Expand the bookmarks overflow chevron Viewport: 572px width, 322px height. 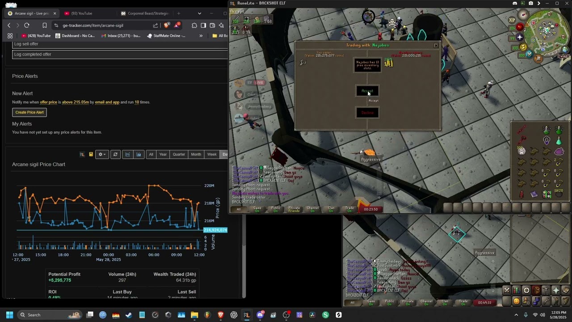(201, 36)
